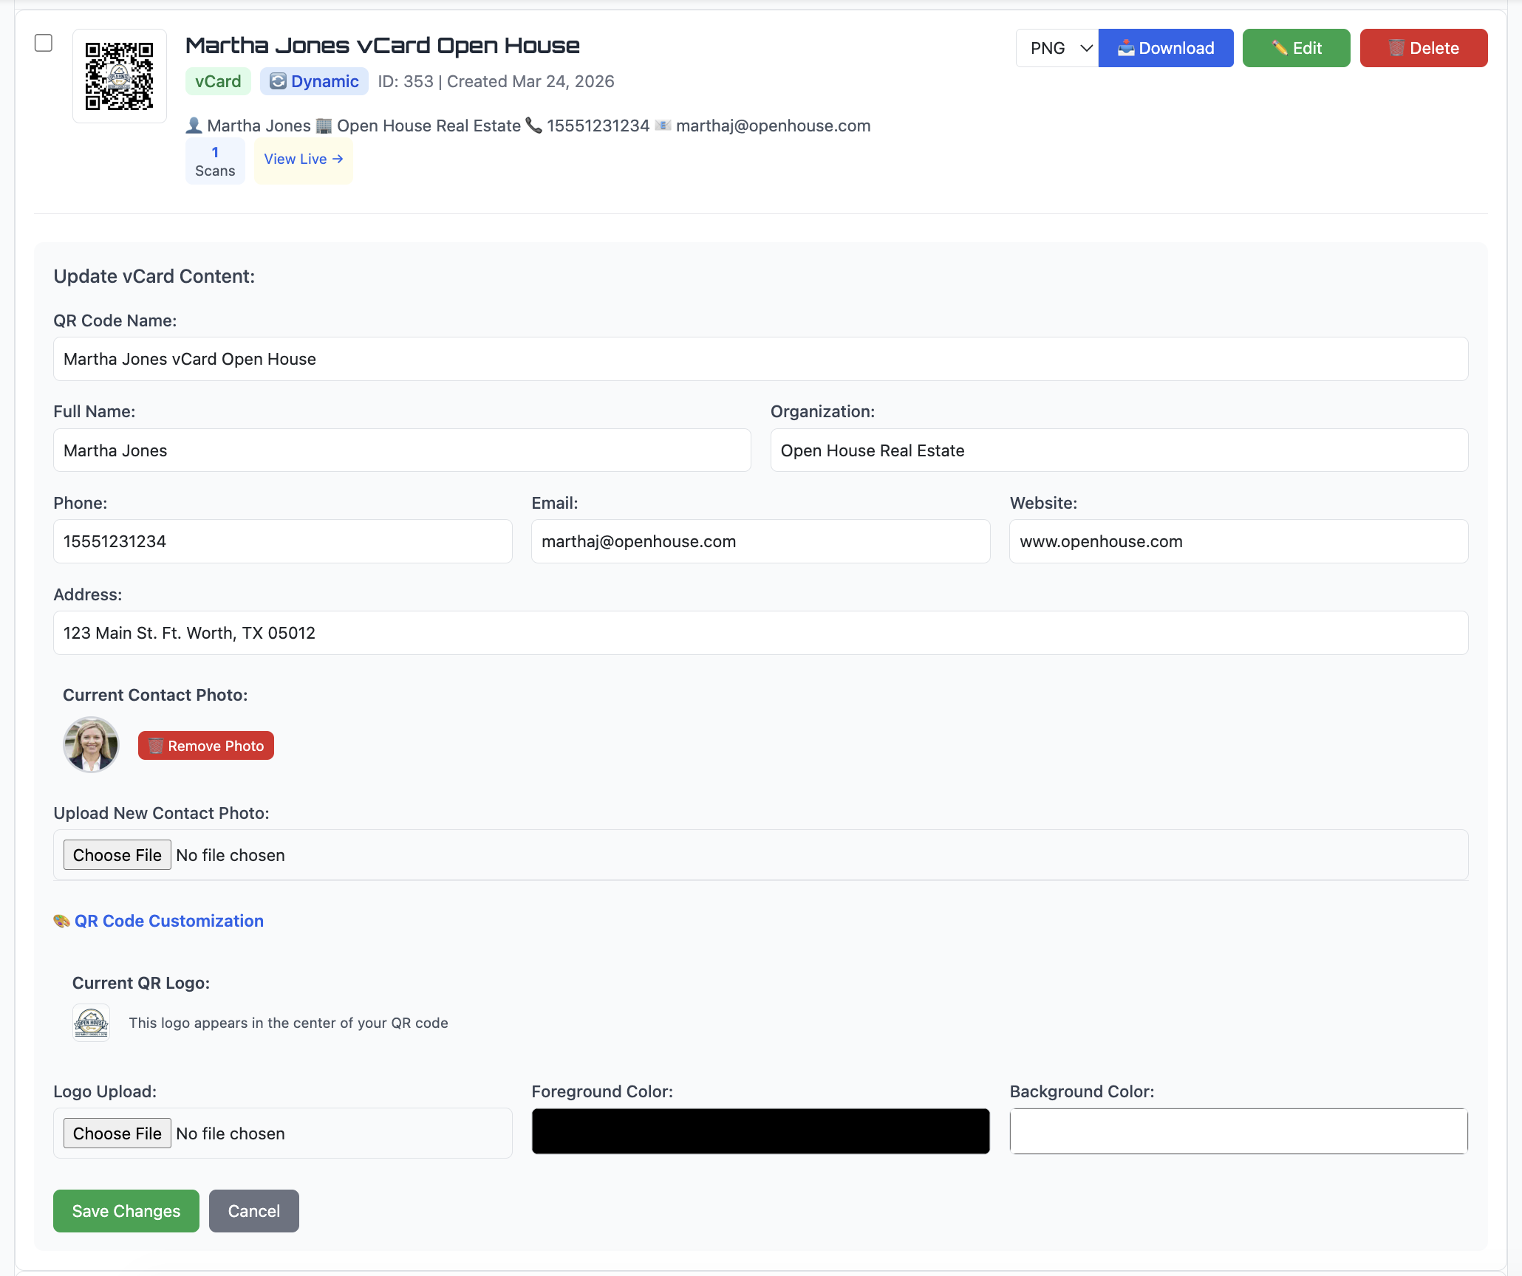Click the paint palette icon by QR Customization

pyautogui.click(x=61, y=921)
